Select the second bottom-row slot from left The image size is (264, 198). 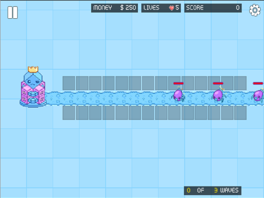click(x=82, y=113)
